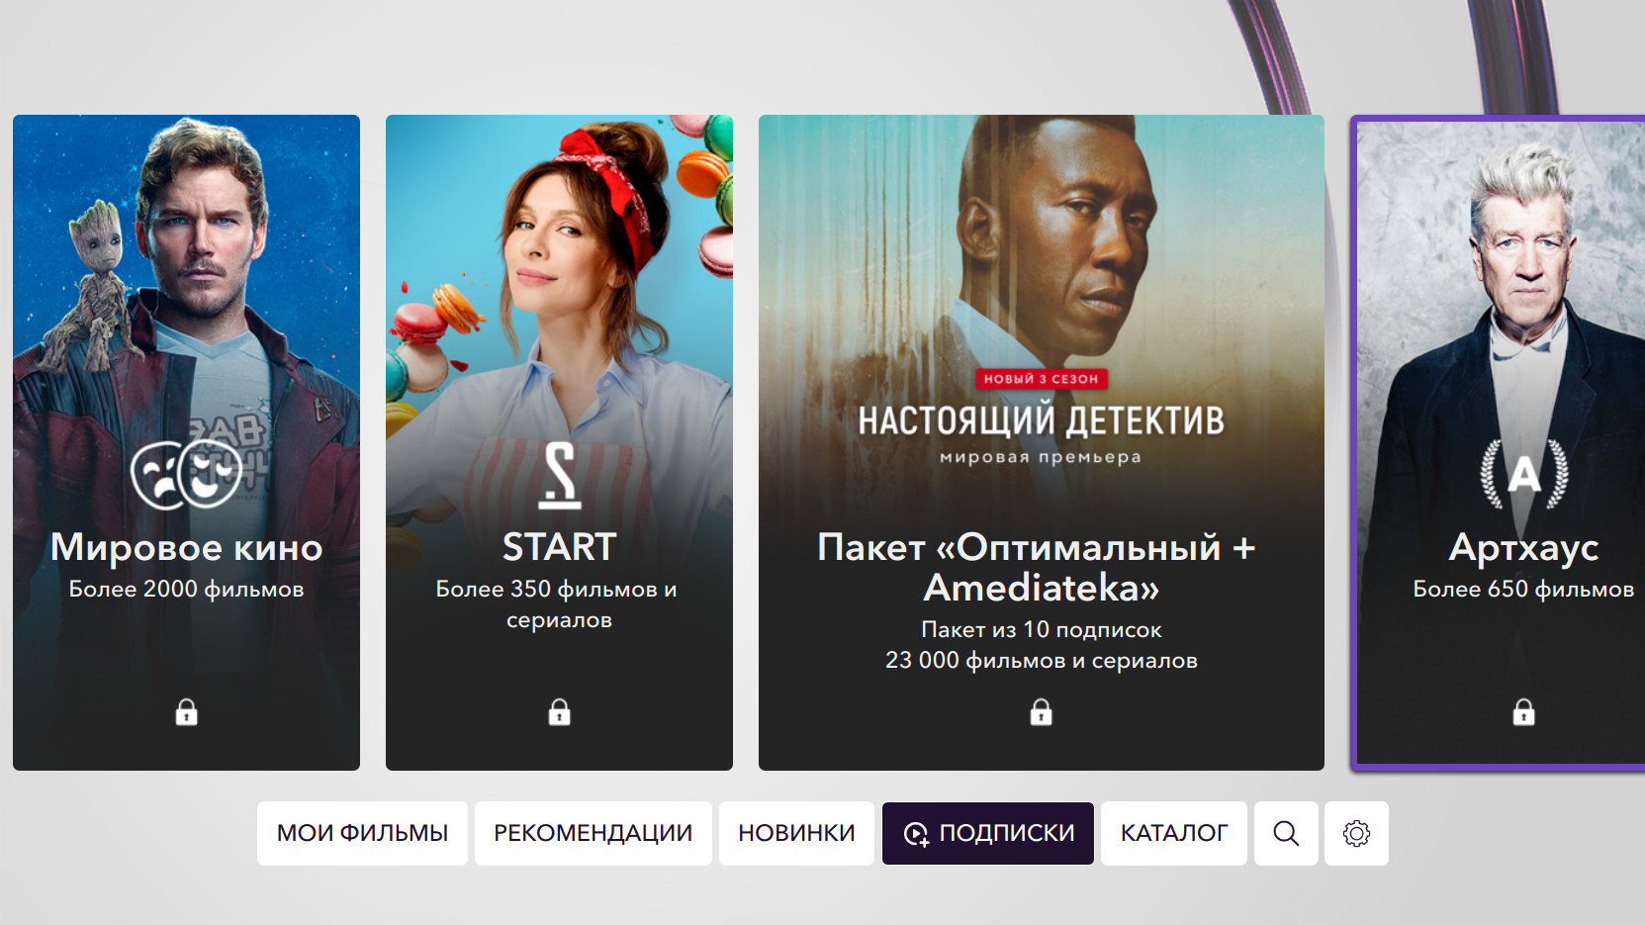
Task: Click lock icon on Amediateka package card
Action: 1041,712
